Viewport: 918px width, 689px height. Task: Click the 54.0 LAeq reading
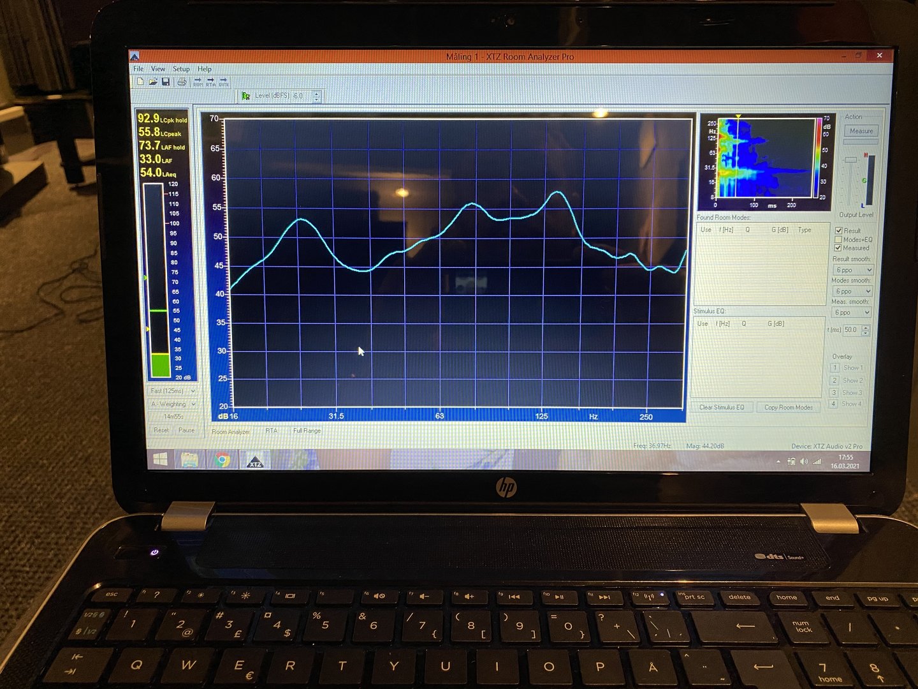pyautogui.click(x=157, y=172)
